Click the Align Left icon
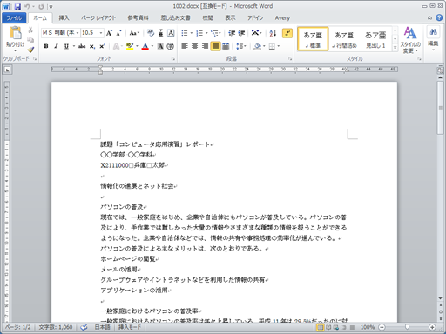446x334 pixels. coord(185,46)
